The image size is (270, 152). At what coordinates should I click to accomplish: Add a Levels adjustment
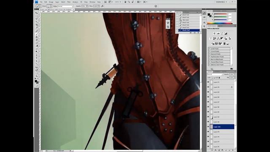point(218,33)
